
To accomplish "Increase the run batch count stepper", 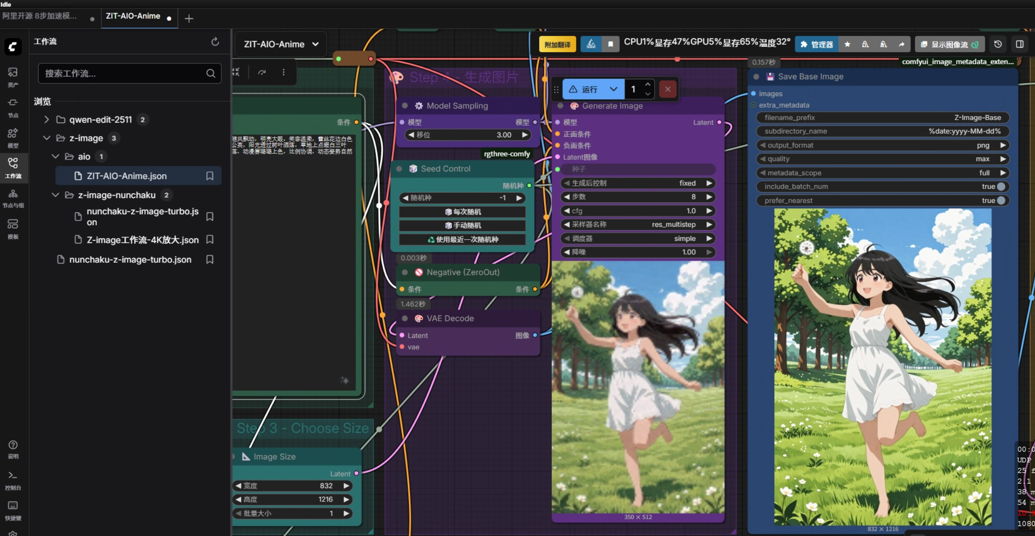I will (648, 85).
